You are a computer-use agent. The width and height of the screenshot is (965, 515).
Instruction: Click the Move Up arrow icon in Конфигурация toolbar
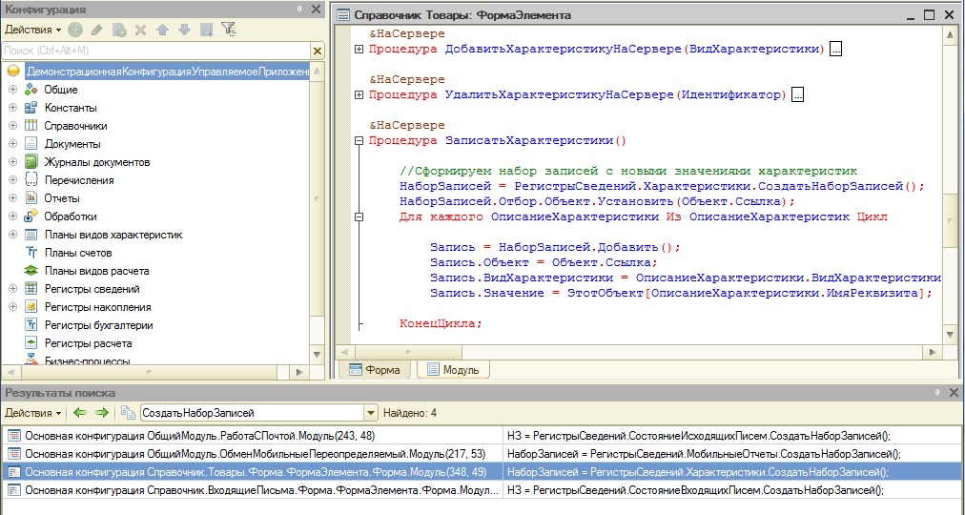click(162, 30)
